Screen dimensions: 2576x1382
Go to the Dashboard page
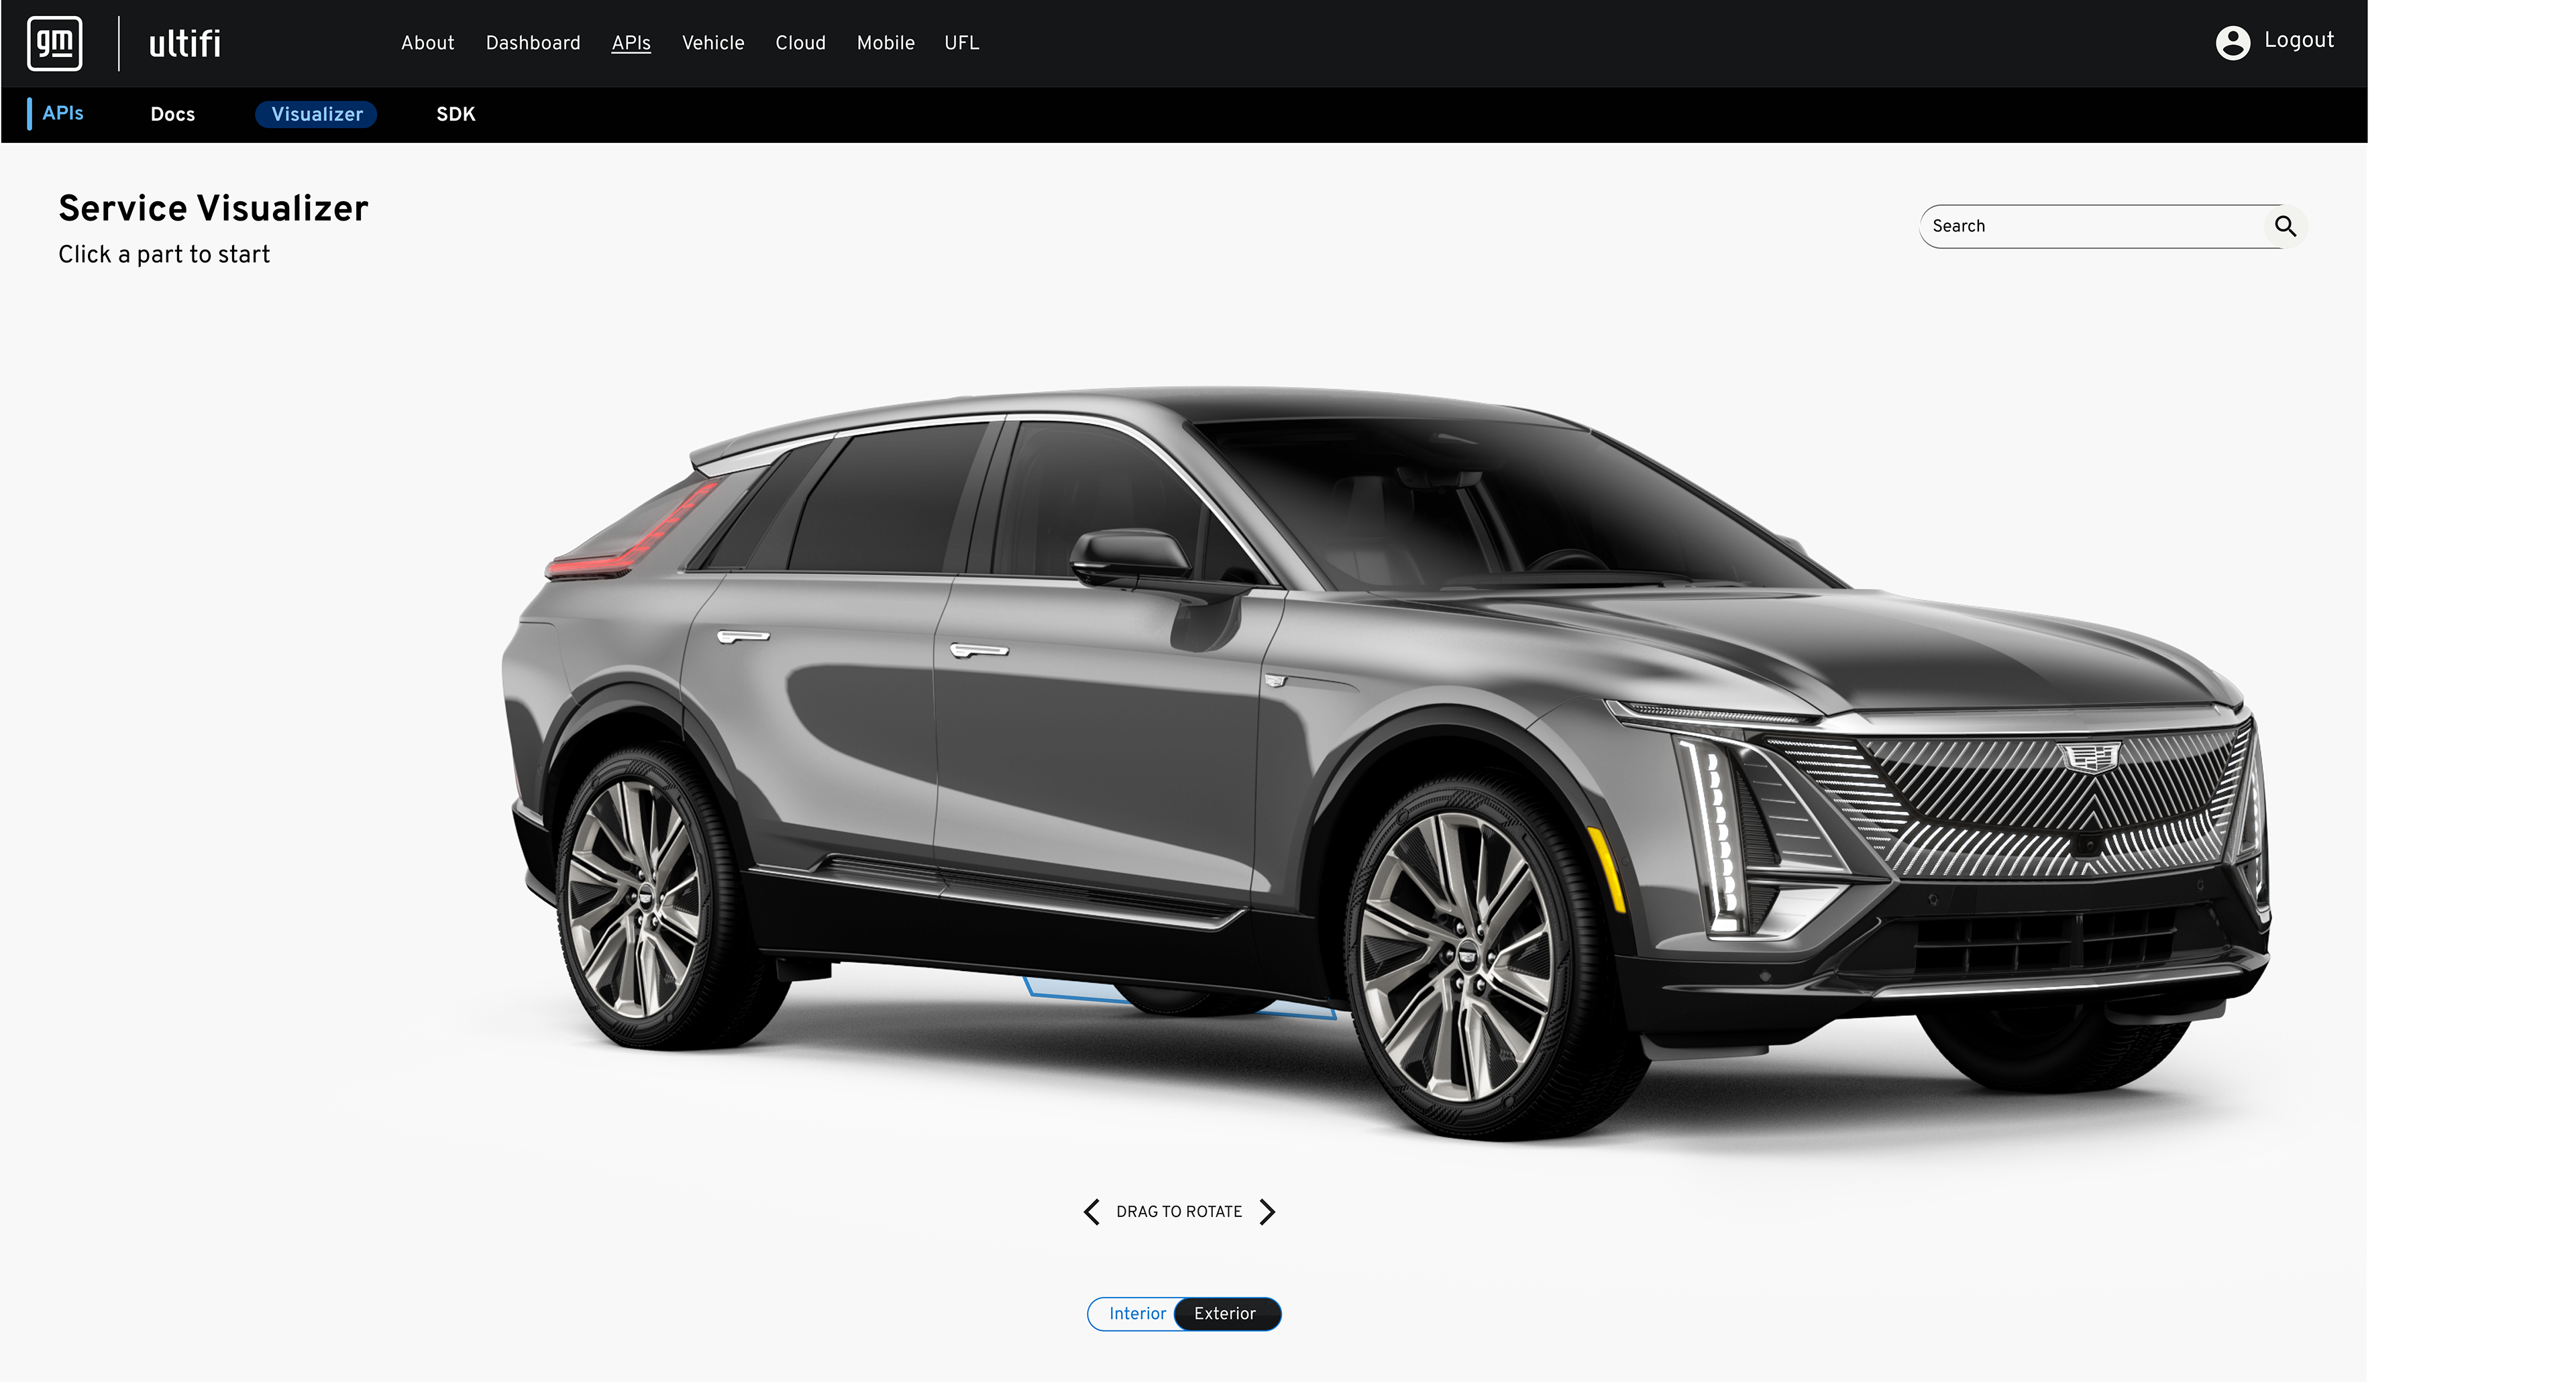pos(533,43)
